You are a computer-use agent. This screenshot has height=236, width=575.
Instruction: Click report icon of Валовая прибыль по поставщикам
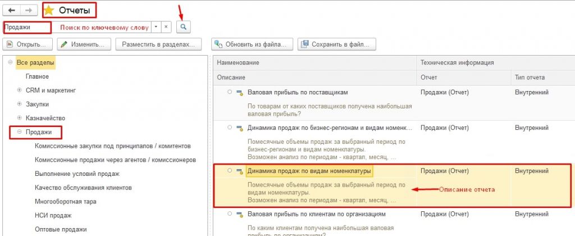(240, 93)
